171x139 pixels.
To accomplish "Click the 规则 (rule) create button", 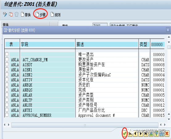I will click(56, 14).
